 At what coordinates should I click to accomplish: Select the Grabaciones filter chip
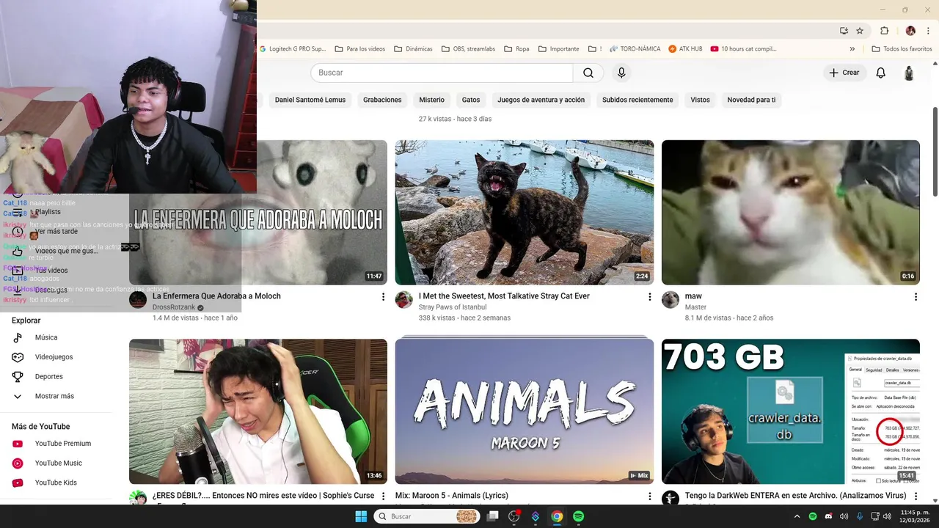click(382, 100)
